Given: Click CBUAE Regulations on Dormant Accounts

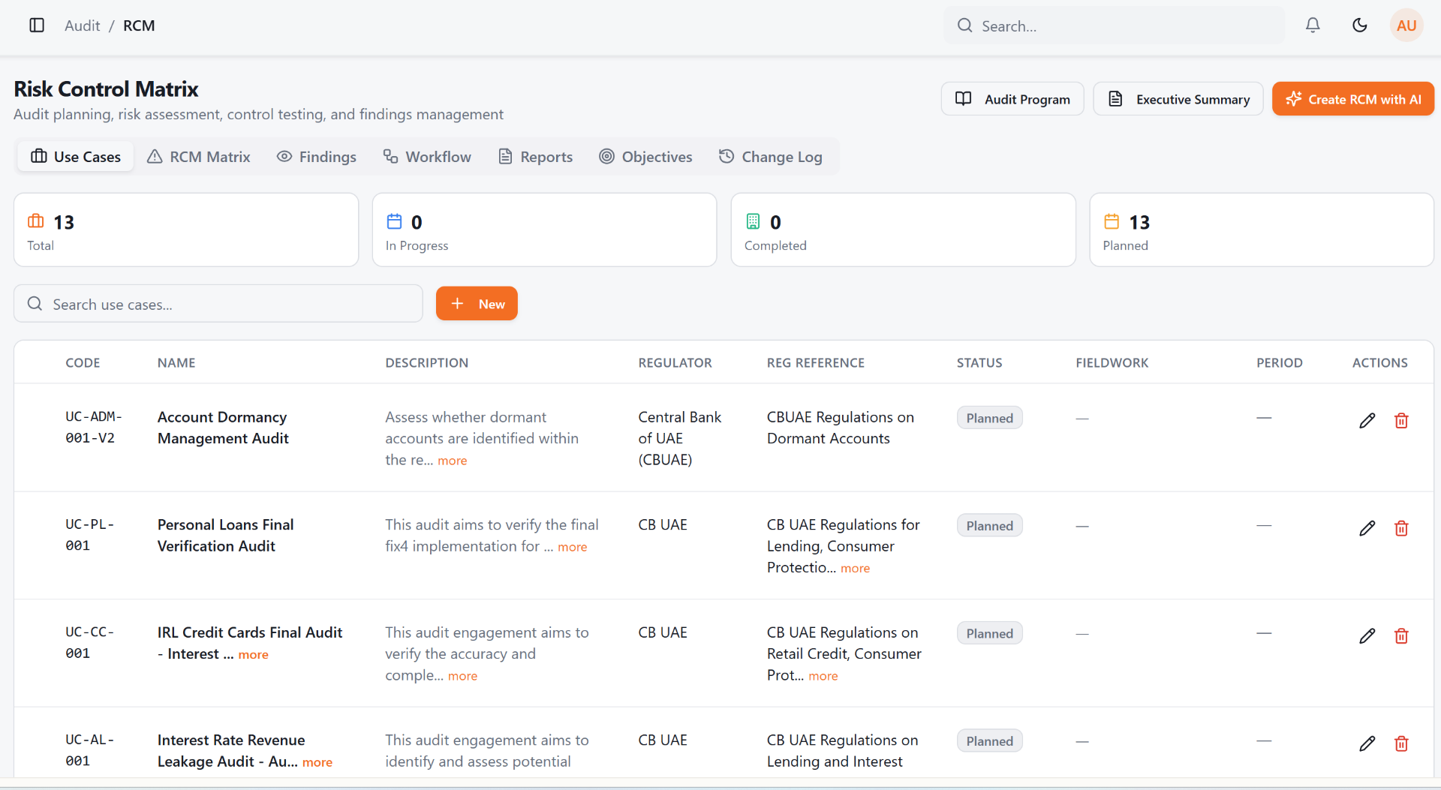Looking at the screenshot, I should pyautogui.click(x=840, y=428).
